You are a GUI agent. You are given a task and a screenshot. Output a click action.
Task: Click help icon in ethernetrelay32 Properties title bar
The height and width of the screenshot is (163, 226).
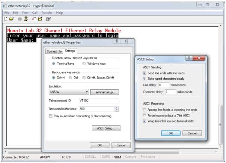(x=116, y=42)
